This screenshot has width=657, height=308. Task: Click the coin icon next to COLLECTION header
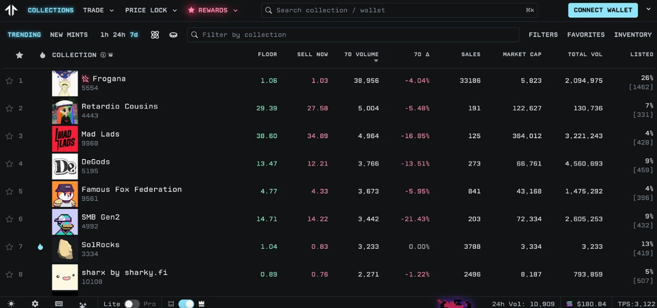103,55
